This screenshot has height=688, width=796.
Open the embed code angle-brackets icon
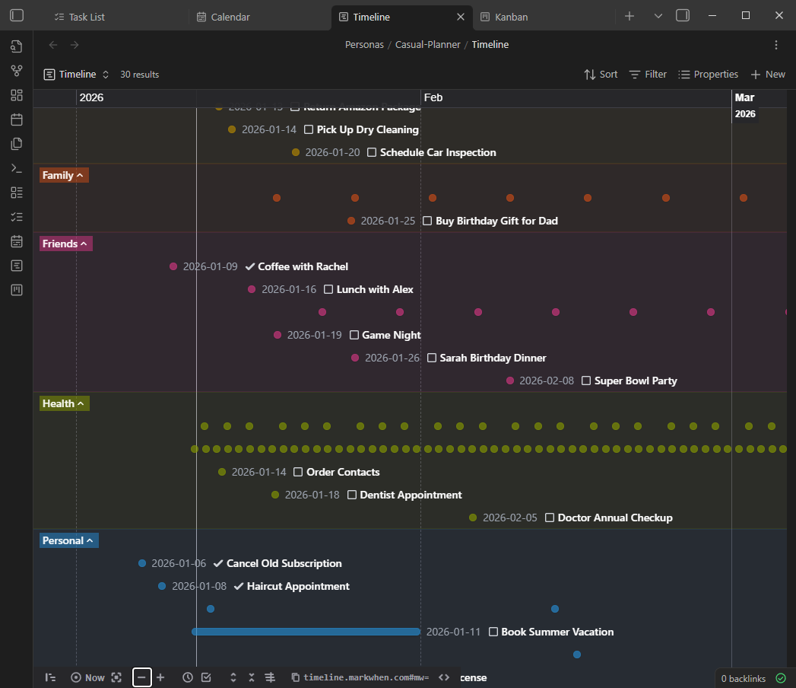444,677
